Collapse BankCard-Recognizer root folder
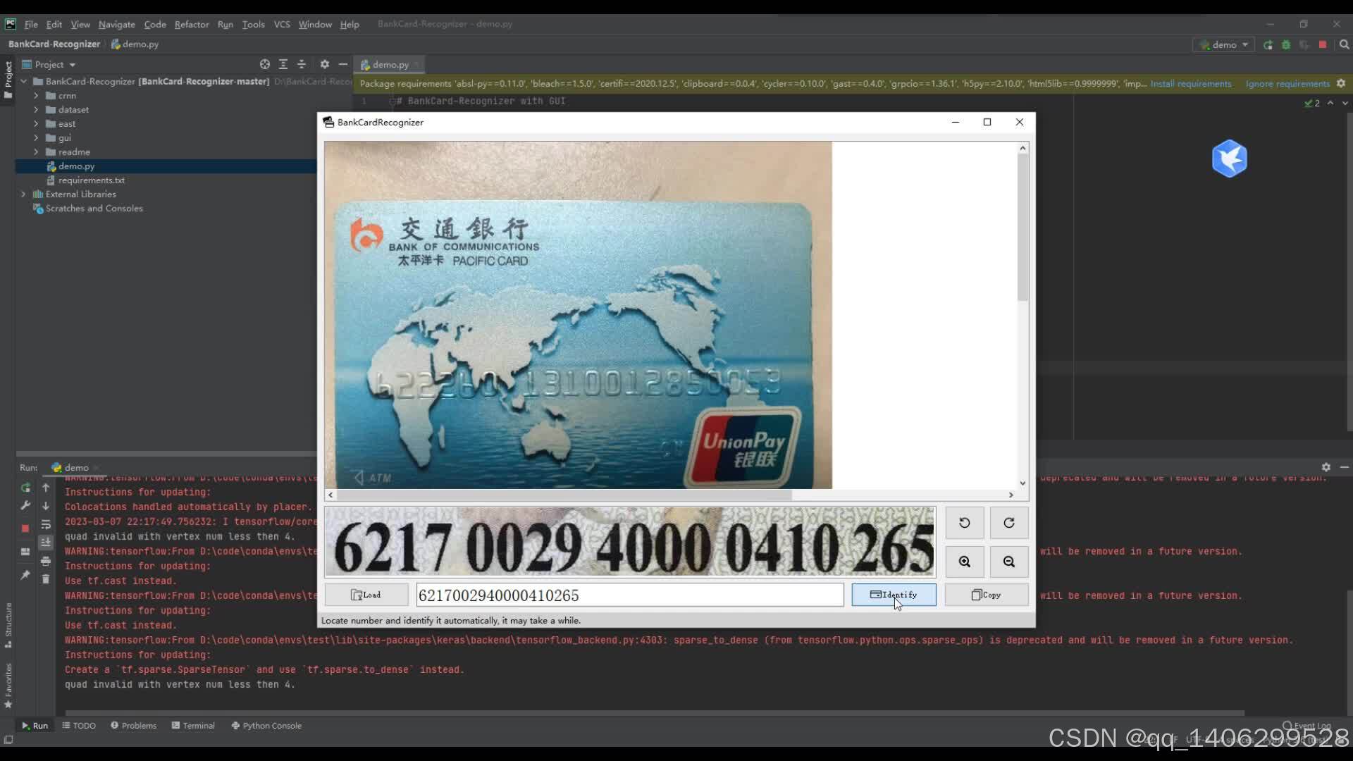 click(24, 82)
